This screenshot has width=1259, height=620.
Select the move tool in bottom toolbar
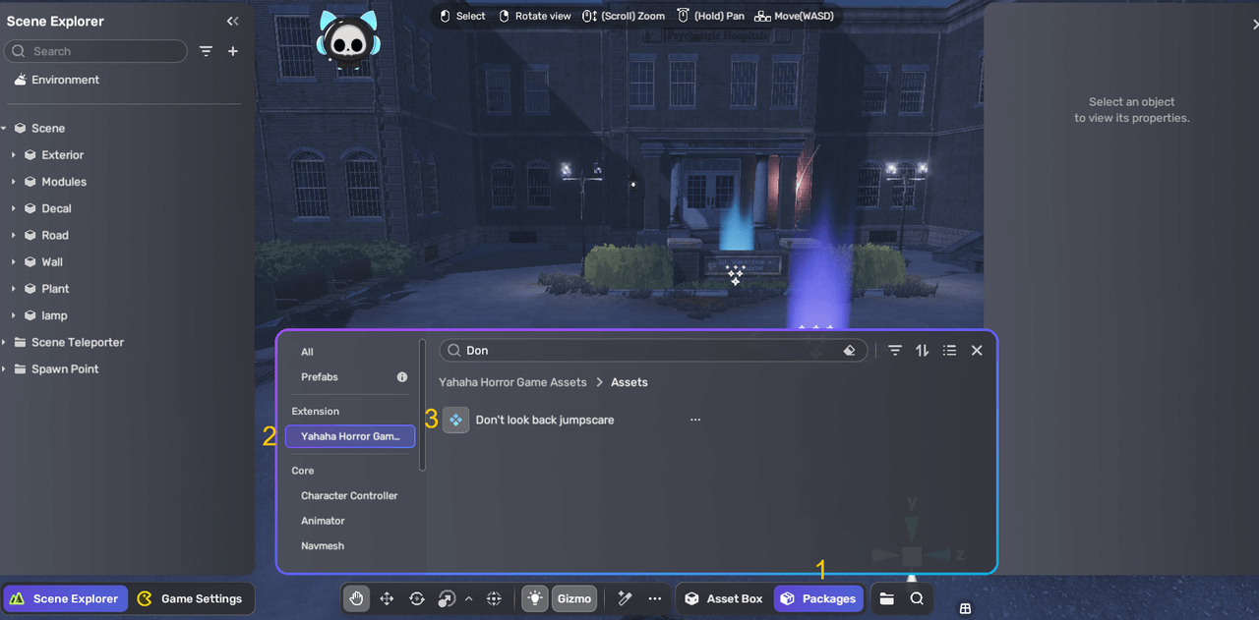pyautogui.click(x=387, y=598)
